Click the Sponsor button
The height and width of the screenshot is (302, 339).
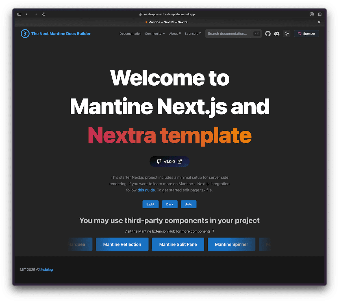[306, 33]
